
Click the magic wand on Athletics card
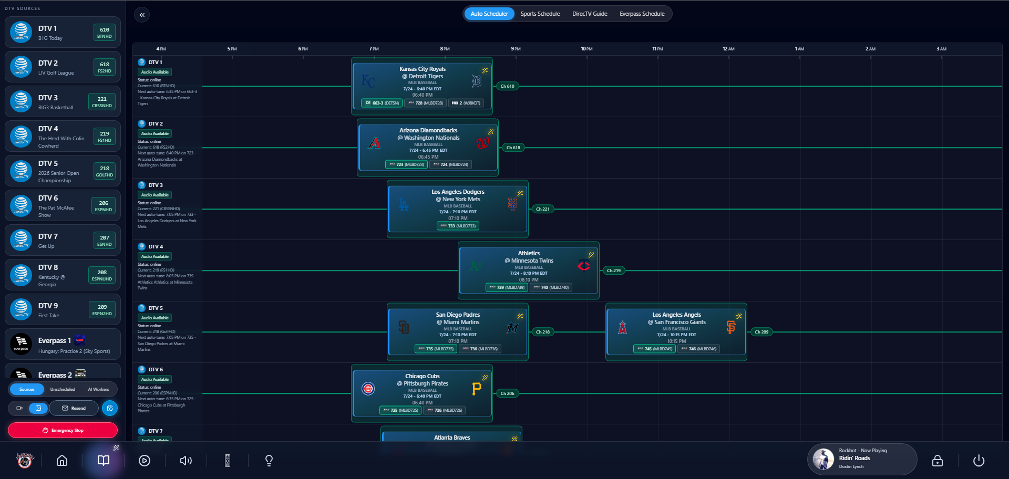(591, 255)
